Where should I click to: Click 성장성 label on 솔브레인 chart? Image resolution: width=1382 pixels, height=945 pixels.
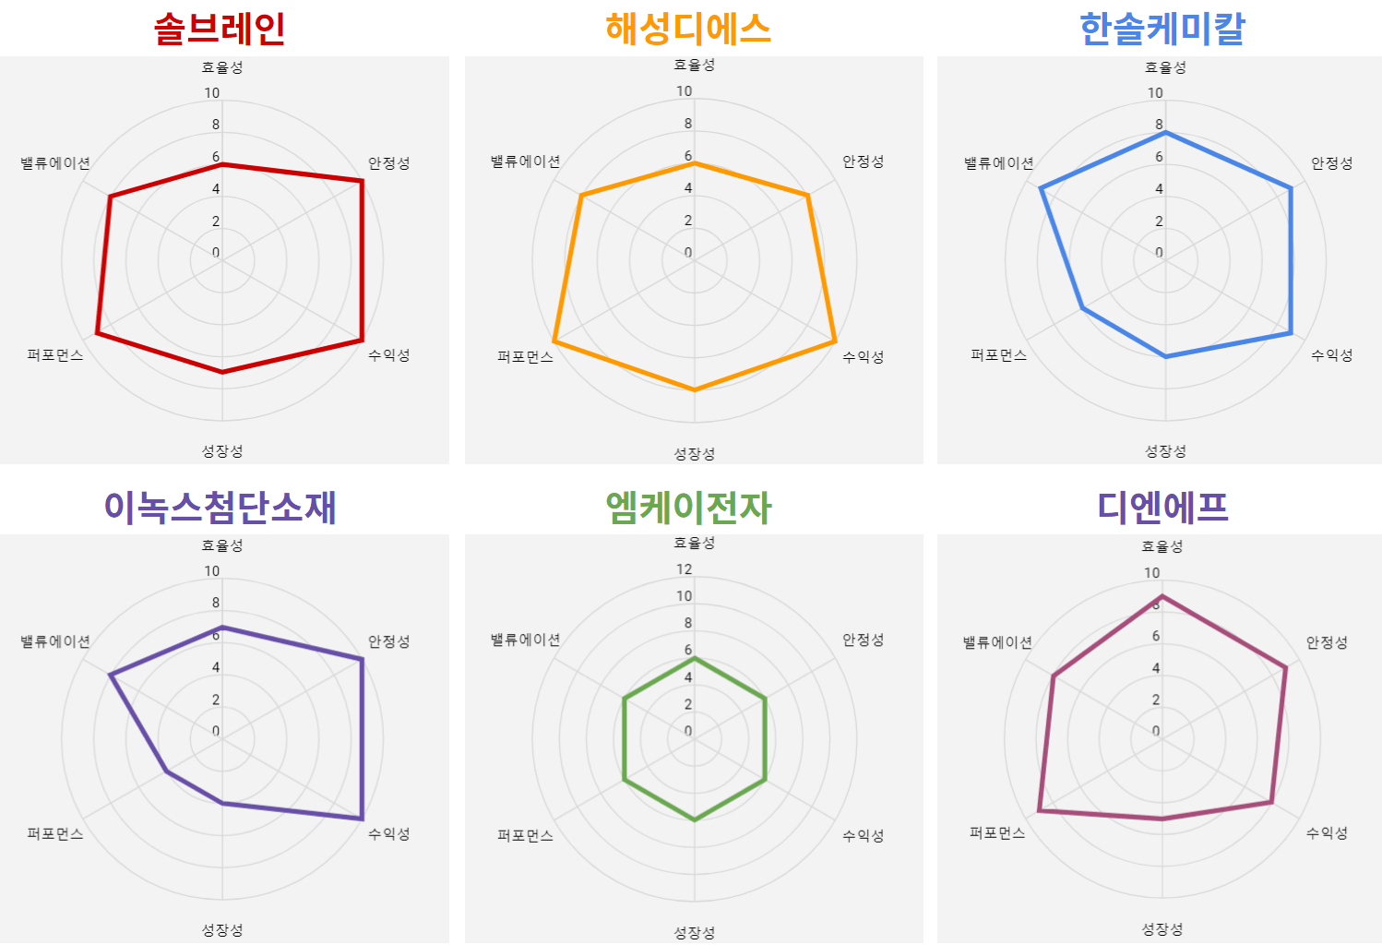(x=222, y=451)
